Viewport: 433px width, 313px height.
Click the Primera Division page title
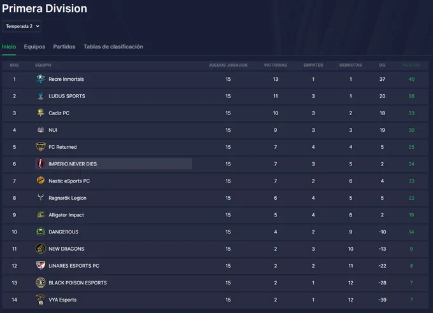point(45,8)
